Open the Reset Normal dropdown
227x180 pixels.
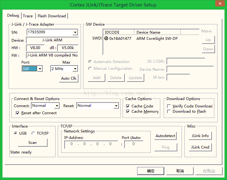pos(116,106)
